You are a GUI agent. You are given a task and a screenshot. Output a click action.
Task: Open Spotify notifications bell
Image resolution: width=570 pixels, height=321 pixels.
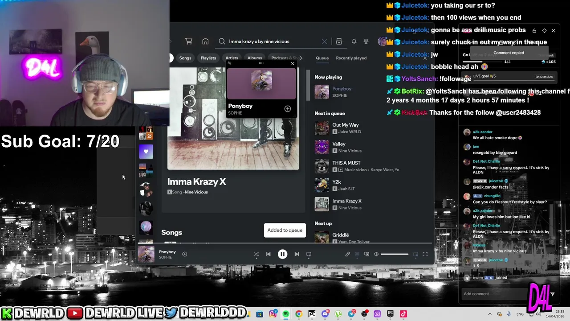coord(354,41)
